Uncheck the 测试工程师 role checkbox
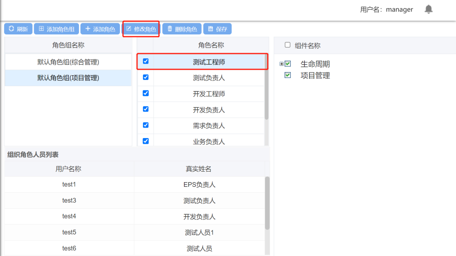The width and height of the screenshot is (456, 256). 146,61
